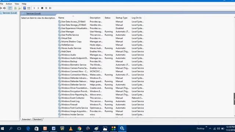Click the Forward arrow in the toolbar
This screenshot has height=132, width=235.
click(x=4, y=8)
